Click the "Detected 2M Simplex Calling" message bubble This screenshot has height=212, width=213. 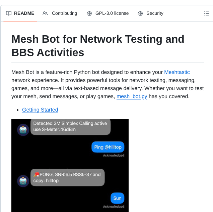pos(70,127)
